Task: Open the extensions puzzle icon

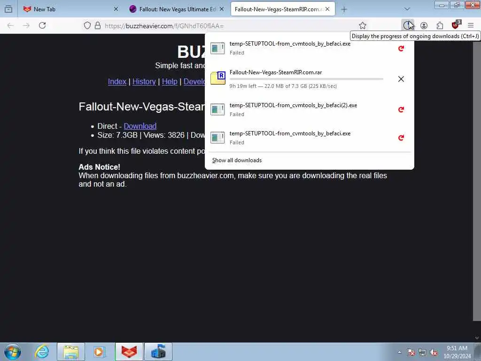Action: [x=440, y=25]
